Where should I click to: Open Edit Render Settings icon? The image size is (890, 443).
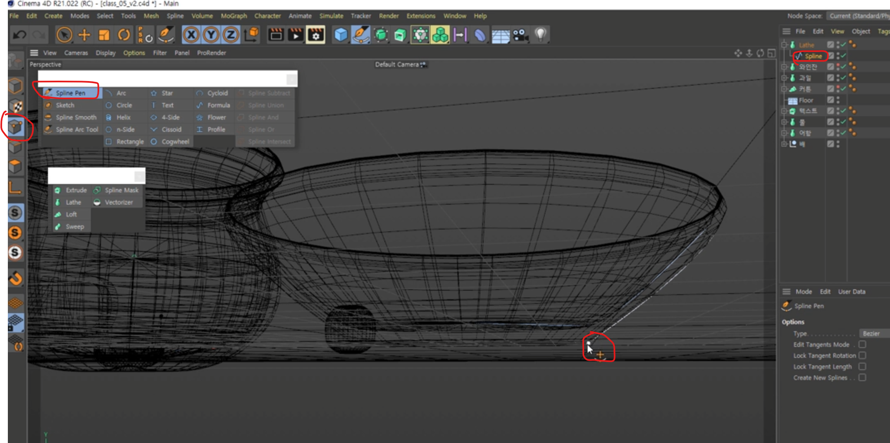click(x=316, y=35)
